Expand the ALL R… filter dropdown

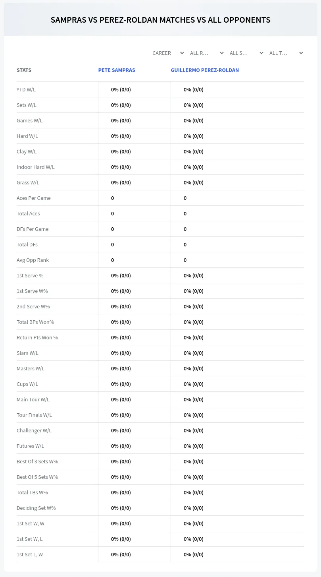(206, 53)
